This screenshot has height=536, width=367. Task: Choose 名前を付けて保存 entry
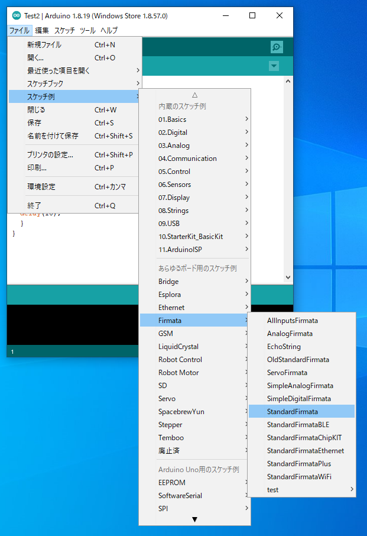[73, 135]
